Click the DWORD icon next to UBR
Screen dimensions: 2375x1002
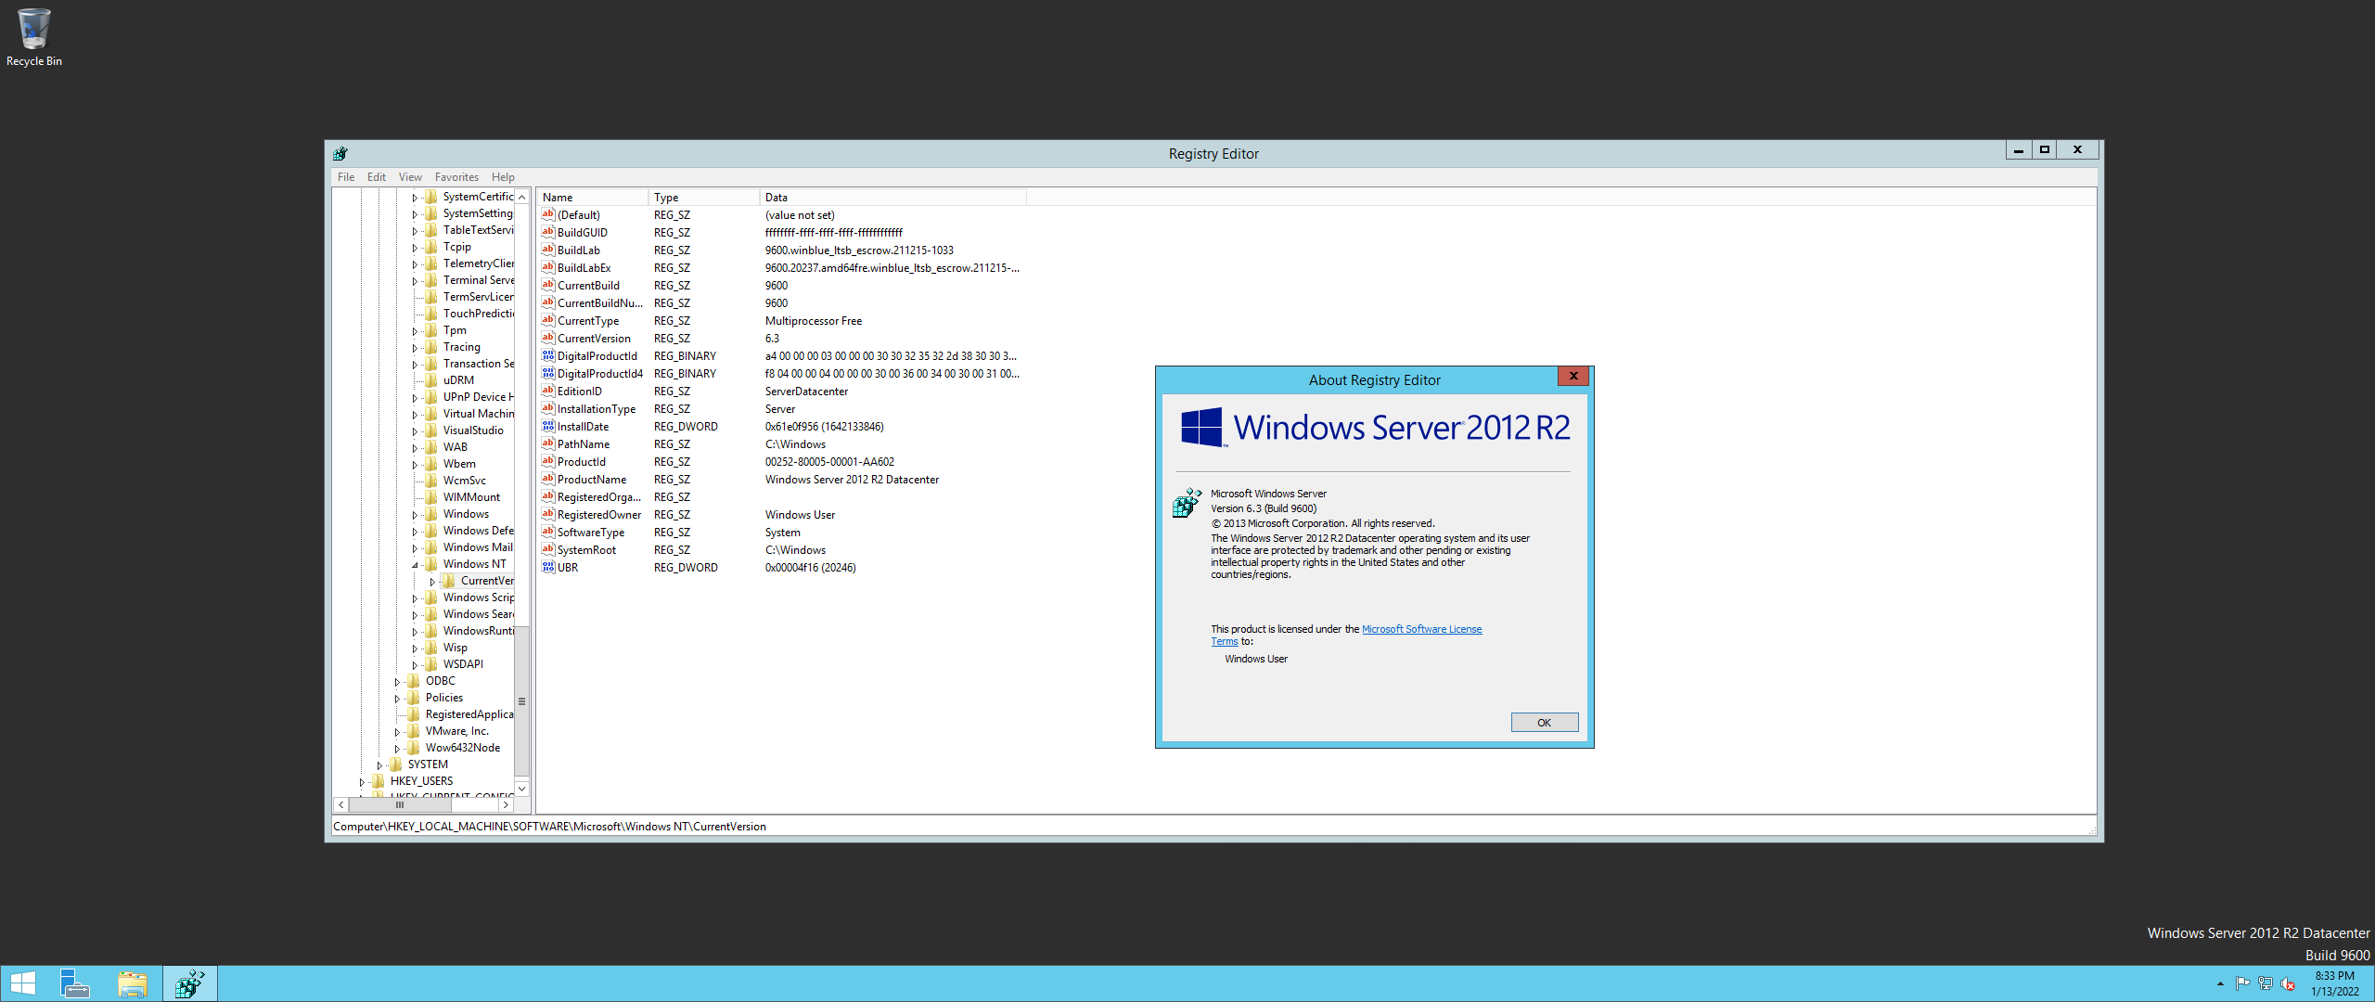click(x=548, y=567)
